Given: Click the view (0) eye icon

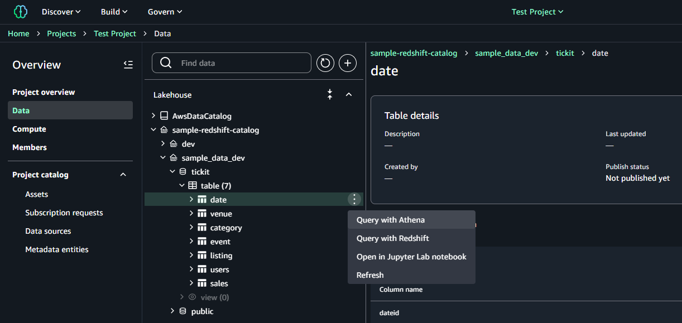Looking at the screenshot, I should click(192, 297).
